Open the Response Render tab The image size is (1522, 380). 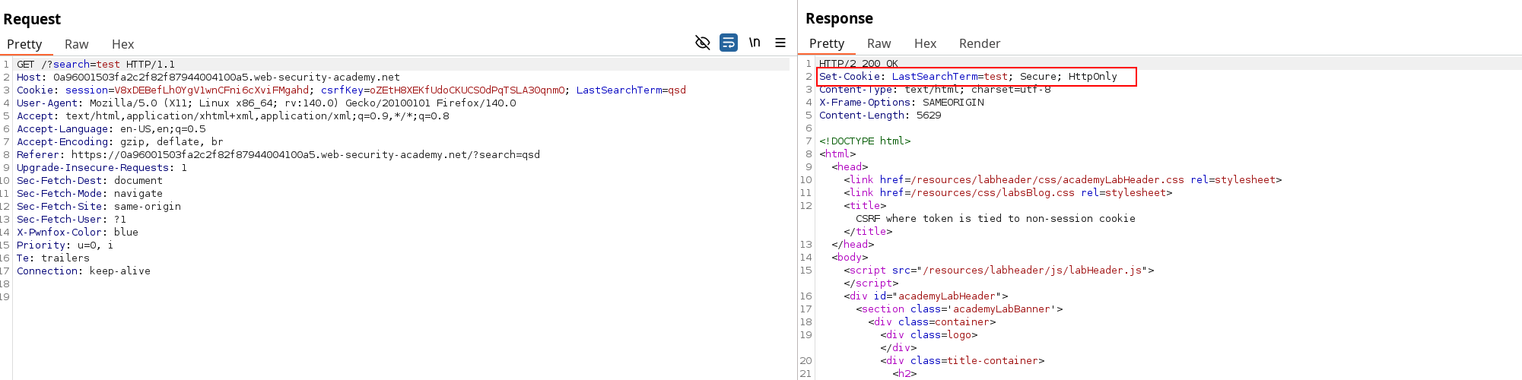pyautogui.click(x=979, y=43)
